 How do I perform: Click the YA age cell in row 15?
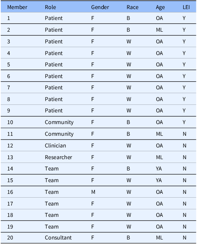pyautogui.click(x=159, y=180)
